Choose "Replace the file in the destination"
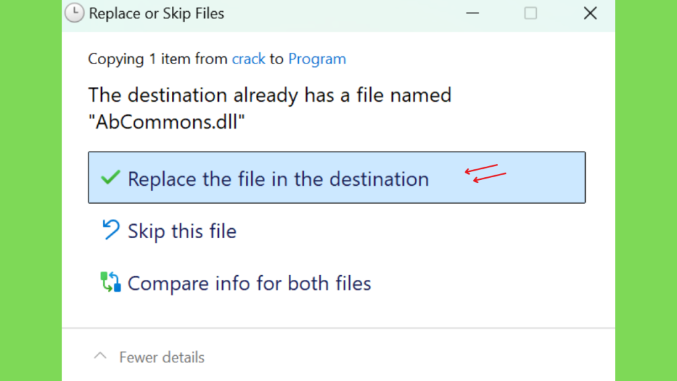The image size is (677, 381). coord(337,177)
